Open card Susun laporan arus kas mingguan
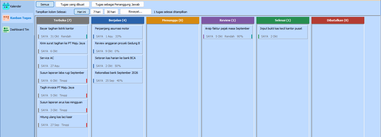This screenshot has height=137, width=381. tap(63, 106)
